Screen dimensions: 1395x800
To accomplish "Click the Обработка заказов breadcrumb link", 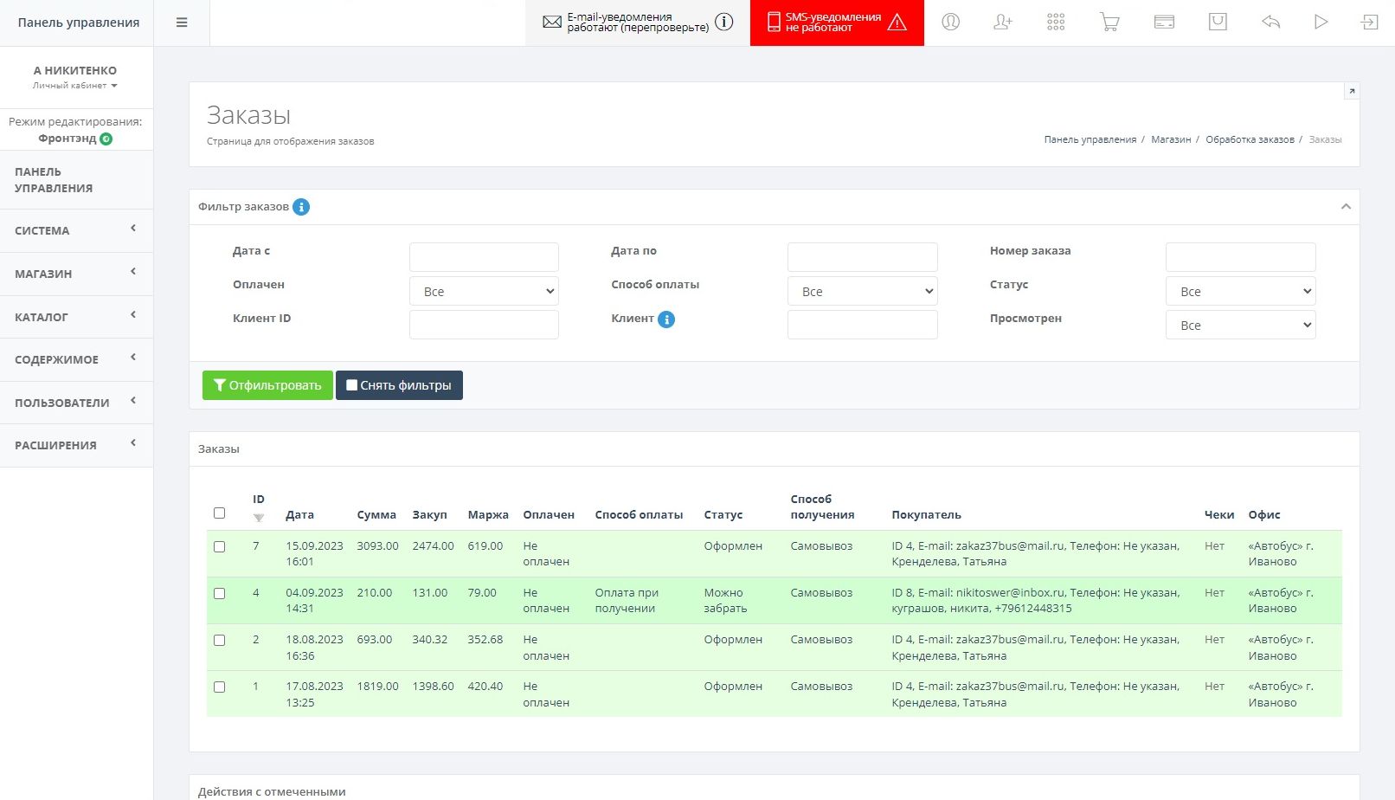I will 1250,139.
